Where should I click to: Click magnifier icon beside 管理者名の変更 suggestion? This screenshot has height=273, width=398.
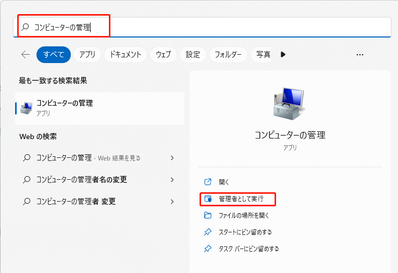pos(27,180)
